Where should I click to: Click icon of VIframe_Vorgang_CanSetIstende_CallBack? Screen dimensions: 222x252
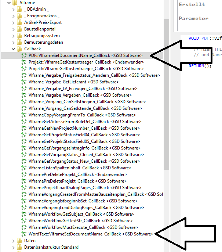tap(24, 108)
